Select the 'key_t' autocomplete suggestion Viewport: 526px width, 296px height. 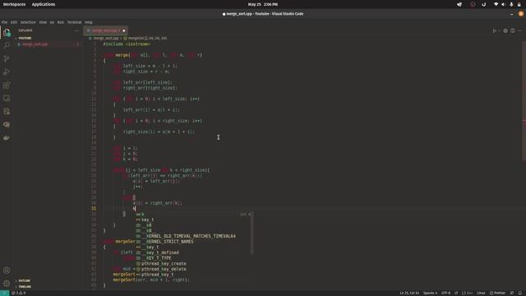tap(193, 220)
